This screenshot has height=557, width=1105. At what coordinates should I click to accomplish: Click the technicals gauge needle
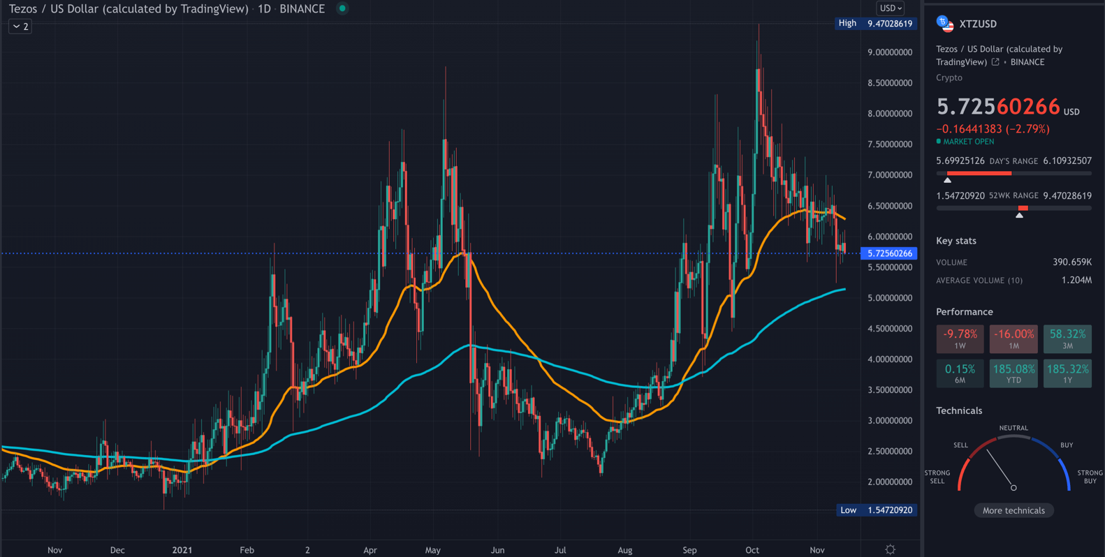pyautogui.click(x=1000, y=469)
